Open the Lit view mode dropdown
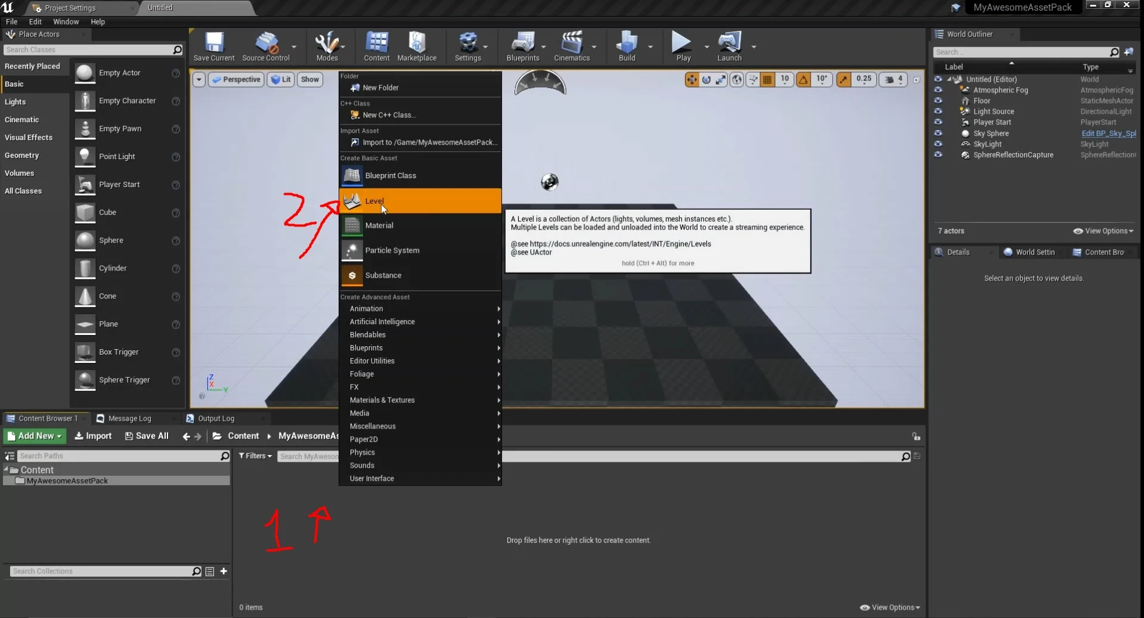 (x=281, y=79)
